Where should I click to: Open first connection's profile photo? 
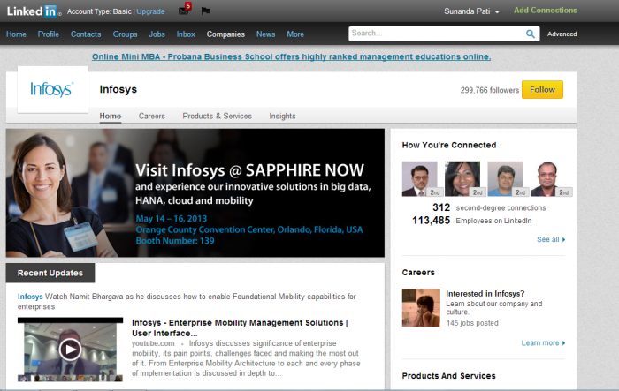(420, 178)
